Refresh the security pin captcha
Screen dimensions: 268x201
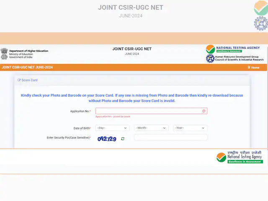click(x=123, y=139)
